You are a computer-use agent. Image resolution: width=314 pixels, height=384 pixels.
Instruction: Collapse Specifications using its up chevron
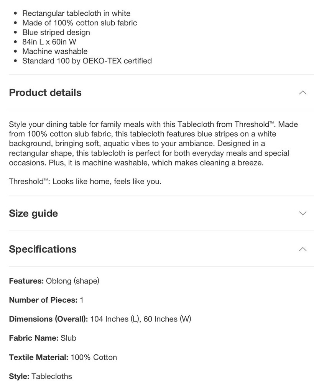(x=302, y=249)
